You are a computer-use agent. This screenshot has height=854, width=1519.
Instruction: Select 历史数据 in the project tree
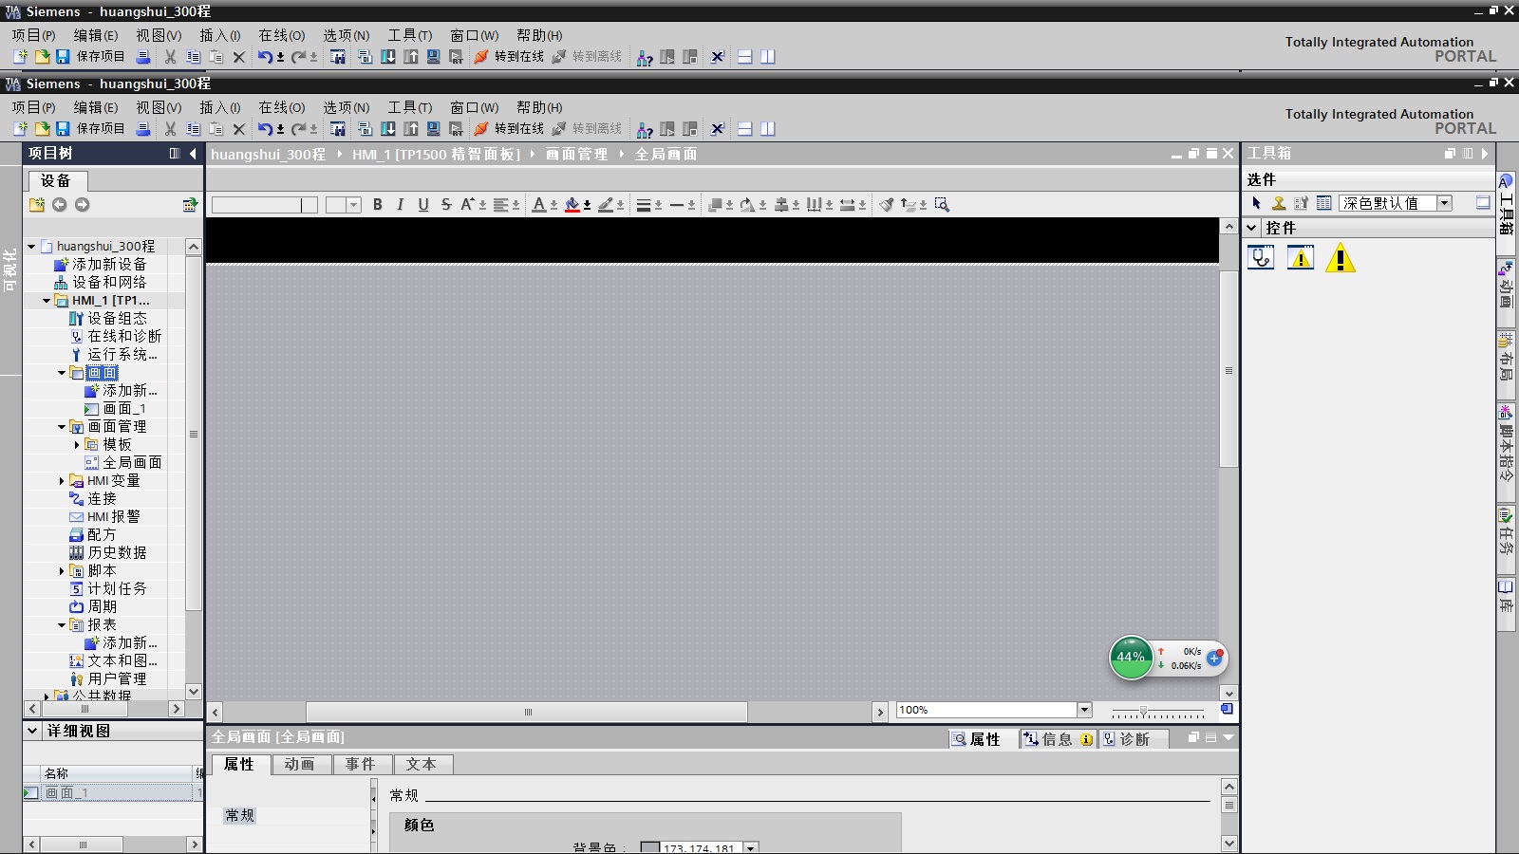click(x=117, y=553)
